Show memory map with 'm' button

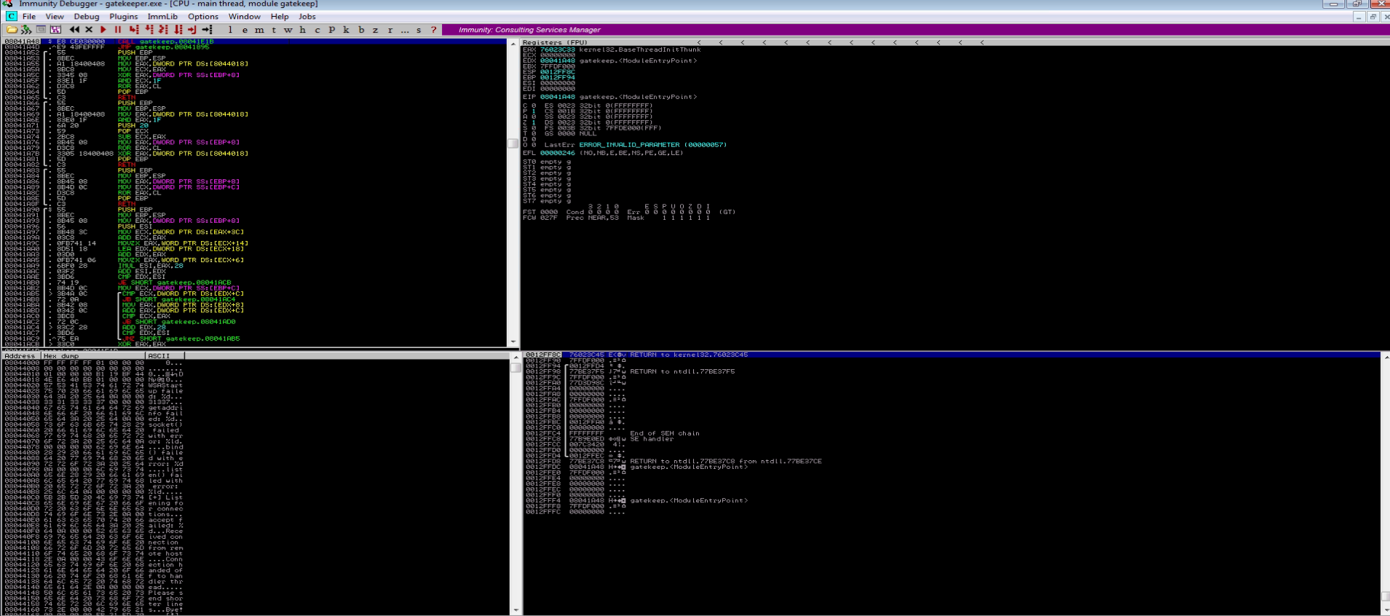tap(259, 30)
